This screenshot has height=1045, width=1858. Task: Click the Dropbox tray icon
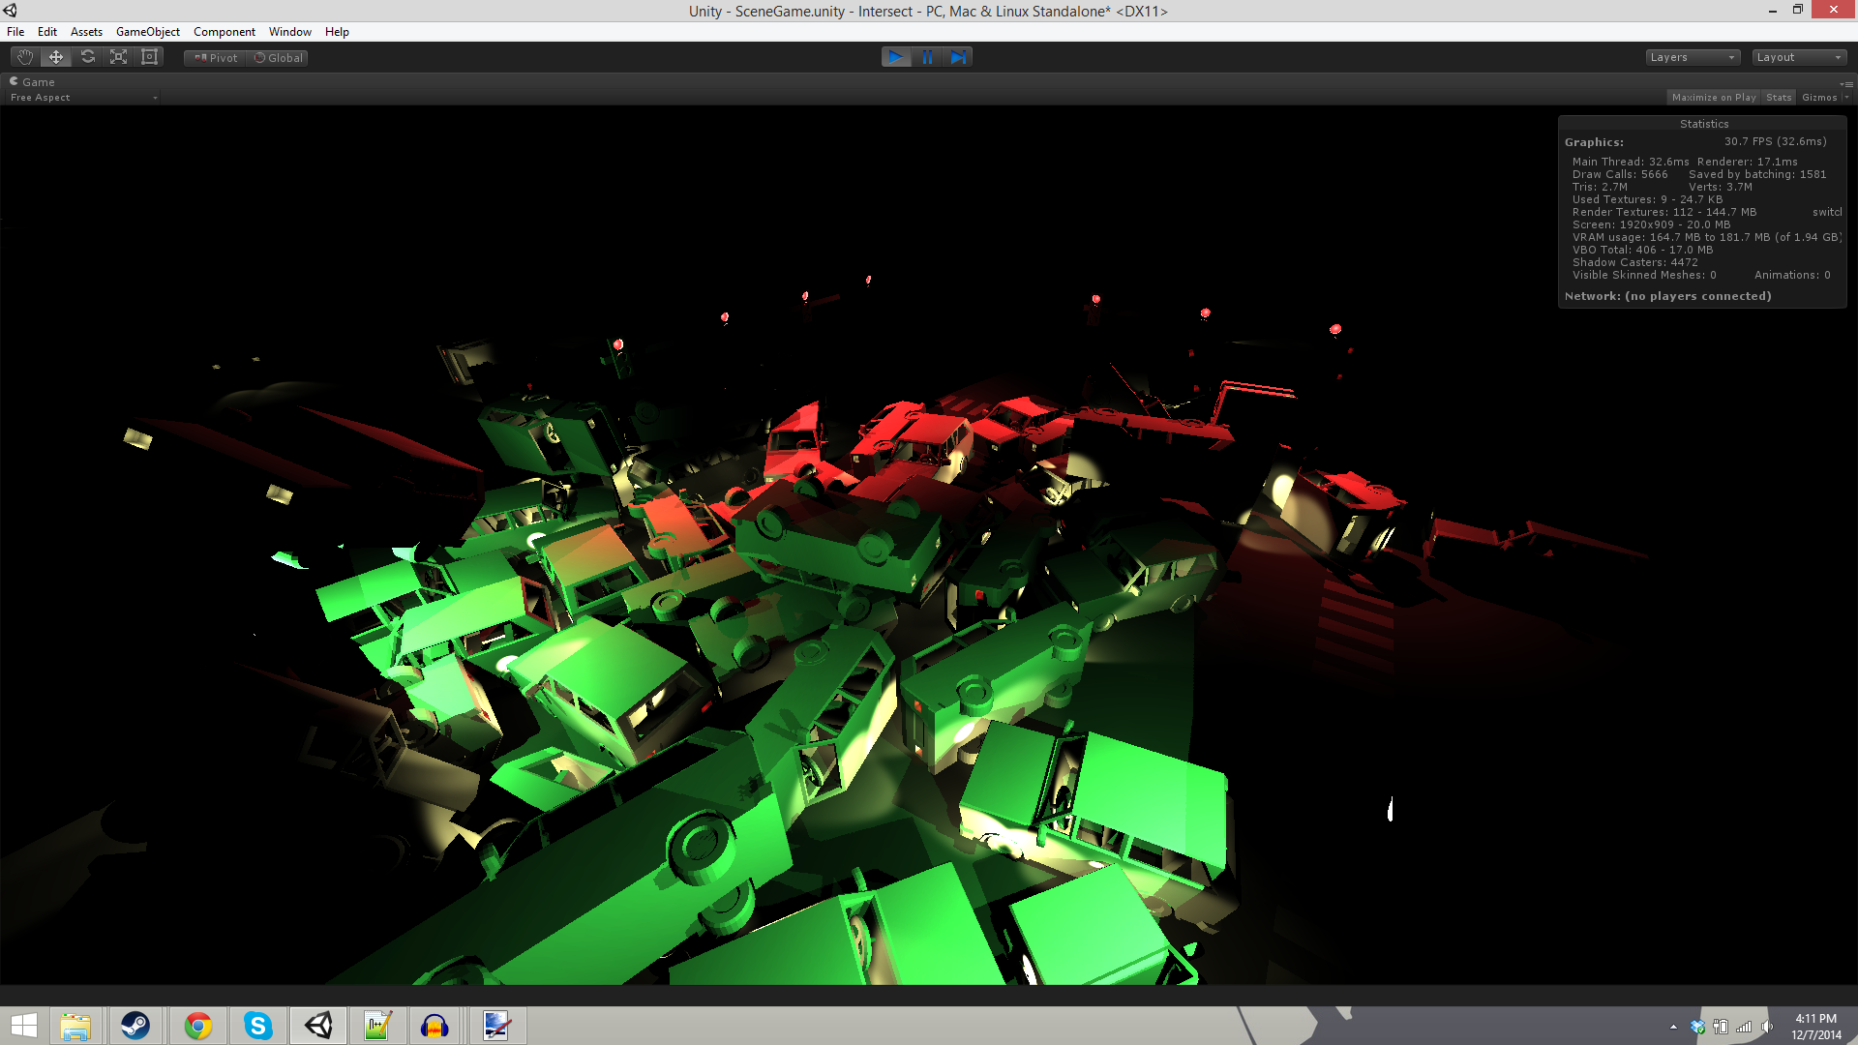(x=1697, y=1027)
